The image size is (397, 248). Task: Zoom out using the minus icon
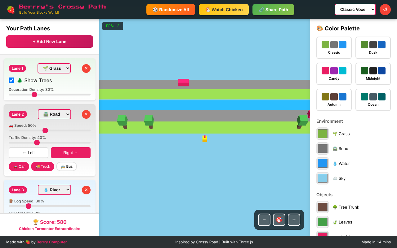tap(264, 219)
